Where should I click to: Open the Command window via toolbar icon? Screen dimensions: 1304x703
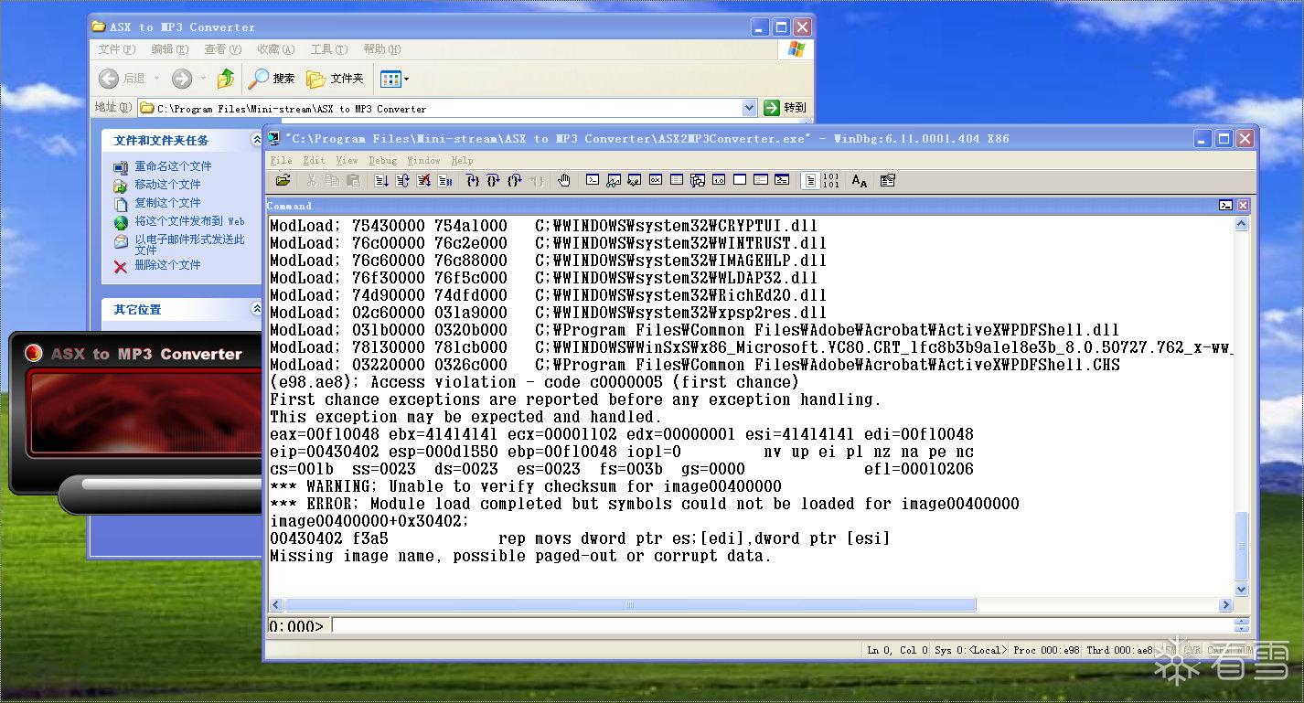pos(593,180)
